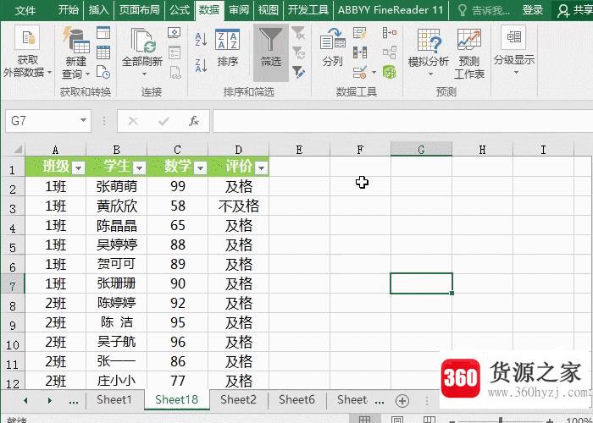Click the Properties icon in 连接 group
593x423 pixels.
tap(175, 52)
